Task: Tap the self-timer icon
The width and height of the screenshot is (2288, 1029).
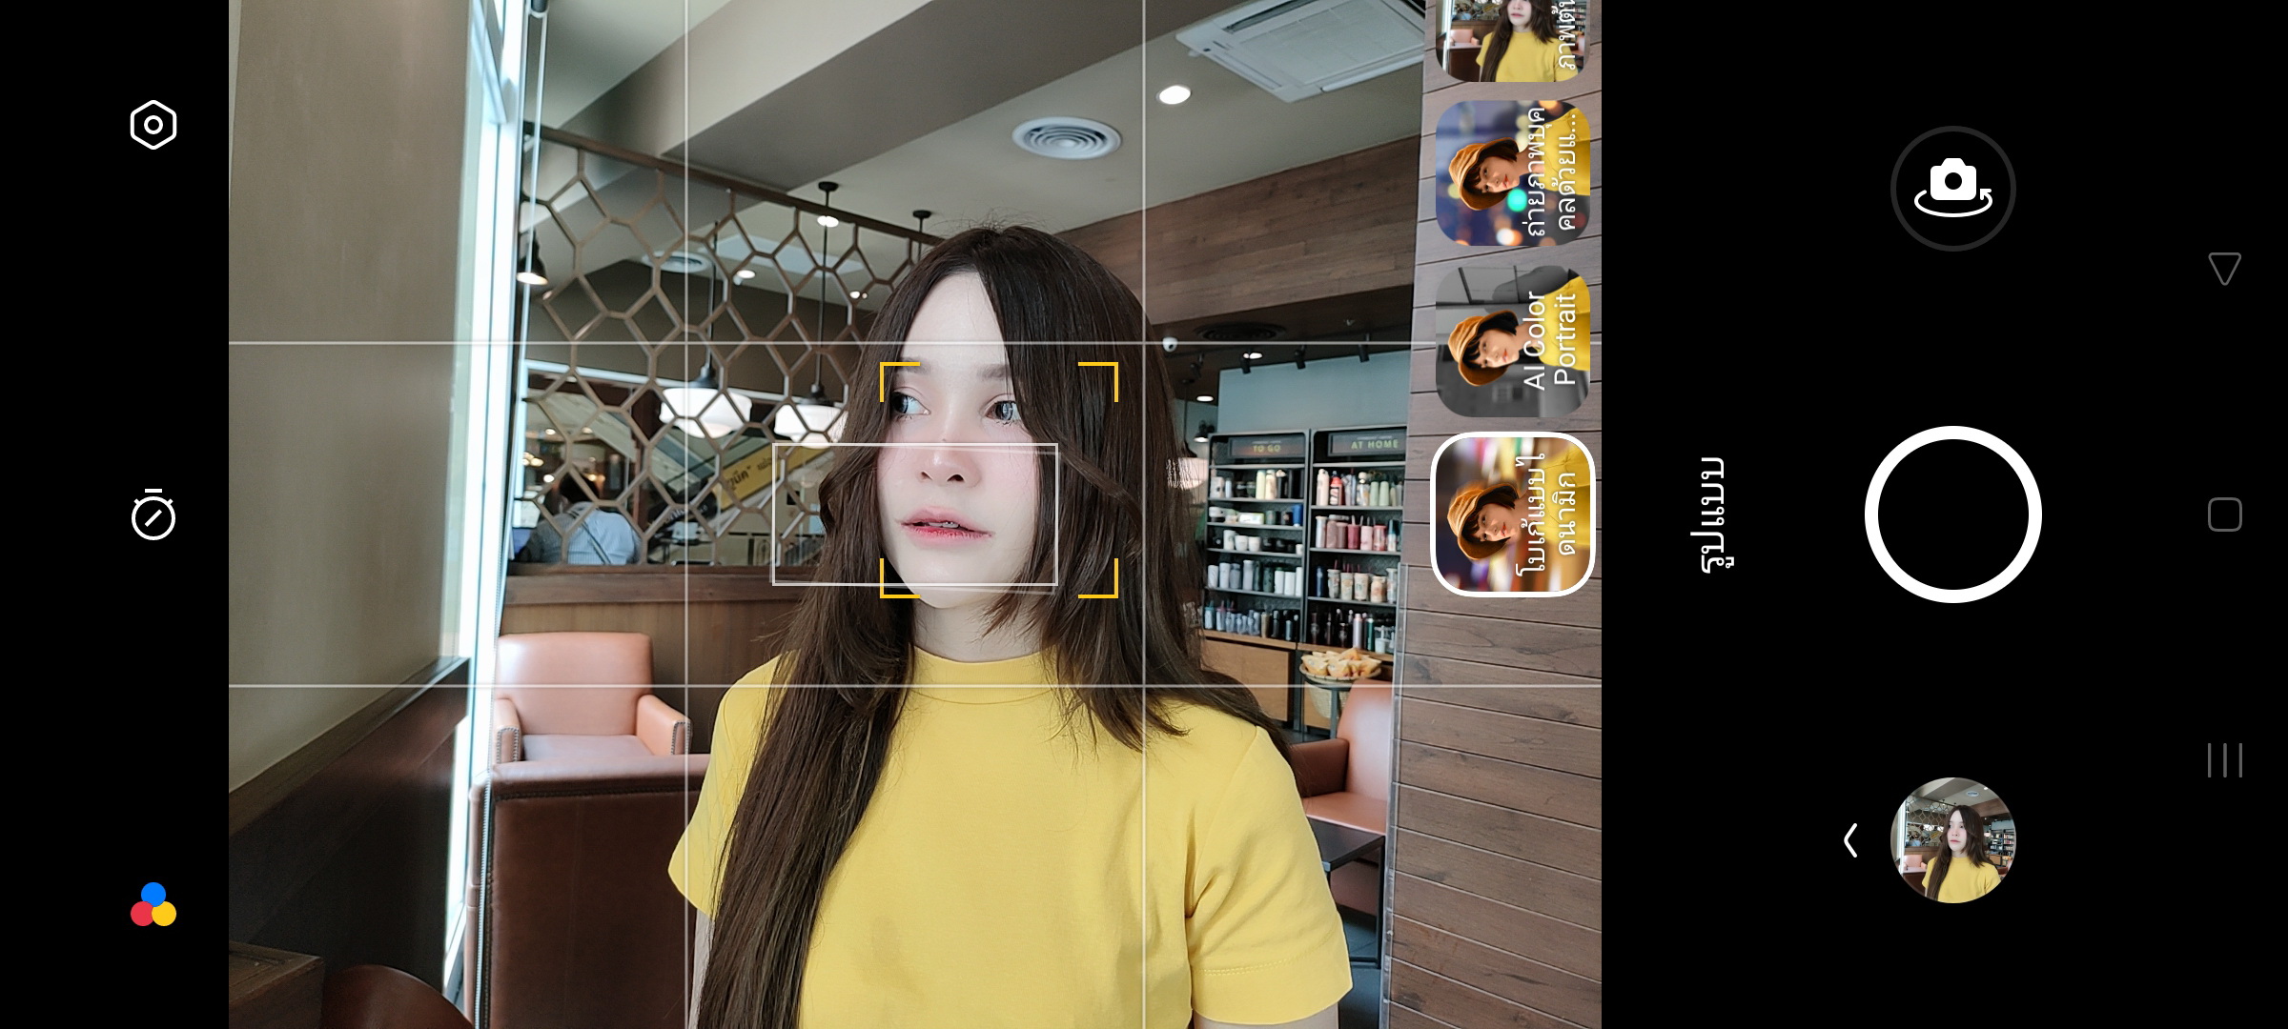Action: click(x=153, y=514)
